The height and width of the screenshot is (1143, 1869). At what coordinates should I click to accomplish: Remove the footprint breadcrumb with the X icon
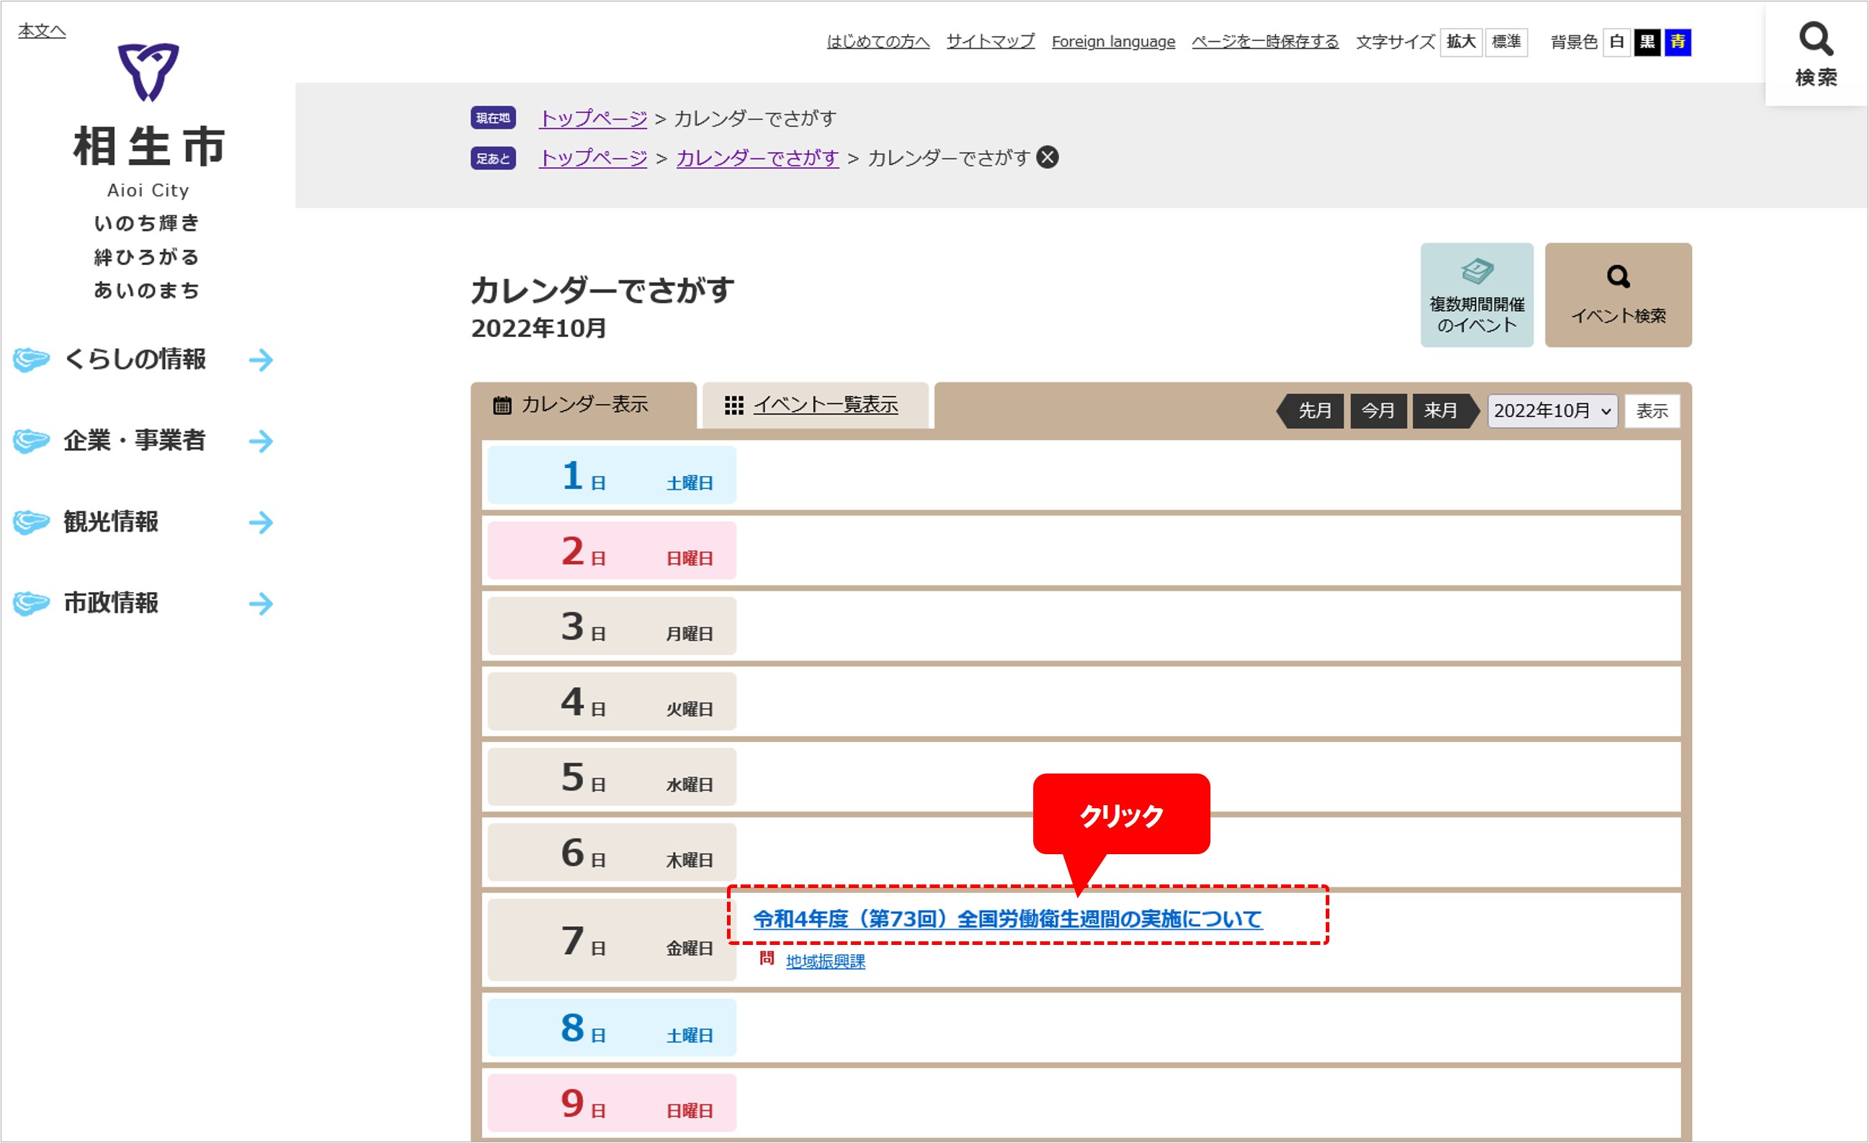pyautogui.click(x=1048, y=157)
